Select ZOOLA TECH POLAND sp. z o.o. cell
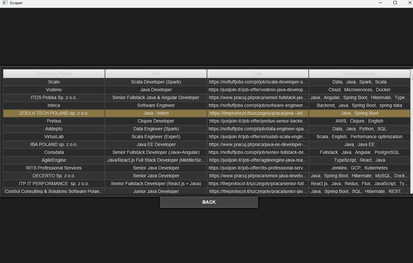 coord(54,113)
